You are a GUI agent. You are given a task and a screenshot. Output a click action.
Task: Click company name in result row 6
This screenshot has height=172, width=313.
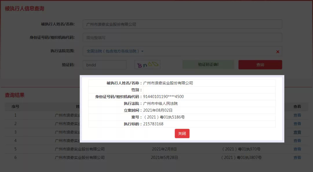(x=80, y=158)
